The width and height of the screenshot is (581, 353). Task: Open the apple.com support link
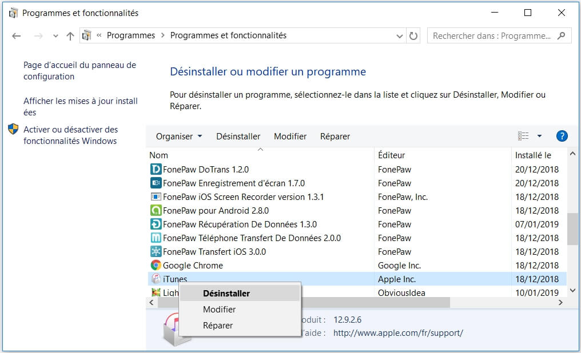(x=399, y=333)
